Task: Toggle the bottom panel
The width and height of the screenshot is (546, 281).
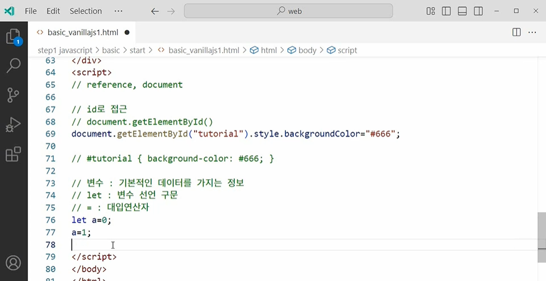Action: click(x=462, y=11)
